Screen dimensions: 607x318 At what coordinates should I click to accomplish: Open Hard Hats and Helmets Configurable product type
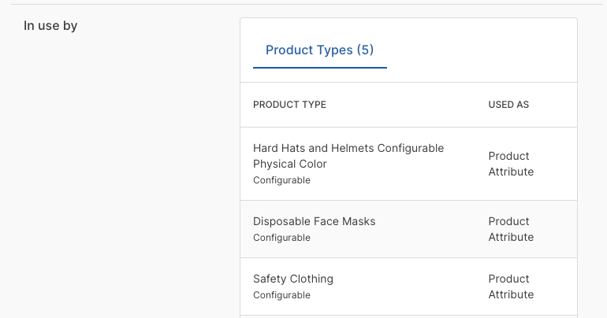(348, 156)
